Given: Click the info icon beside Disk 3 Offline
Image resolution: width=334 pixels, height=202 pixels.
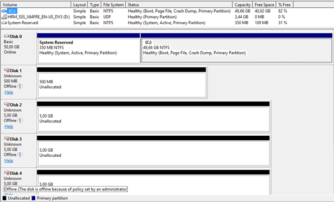Looking at the screenshot, I should coord(20,155).
